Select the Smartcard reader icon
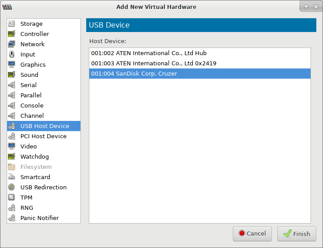The image size is (323, 248). click(x=12, y=177)
